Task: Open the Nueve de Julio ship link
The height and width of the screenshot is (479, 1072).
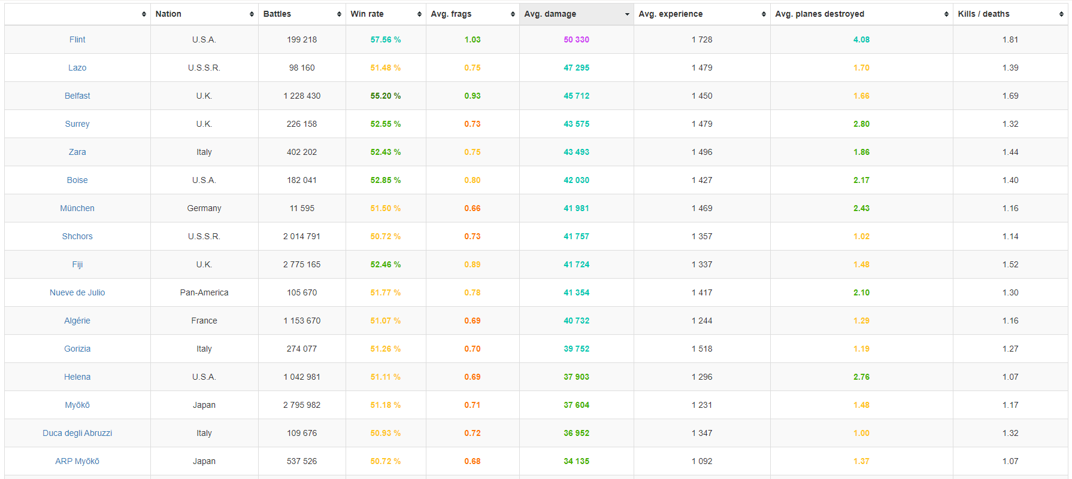Action: (77, 292)
